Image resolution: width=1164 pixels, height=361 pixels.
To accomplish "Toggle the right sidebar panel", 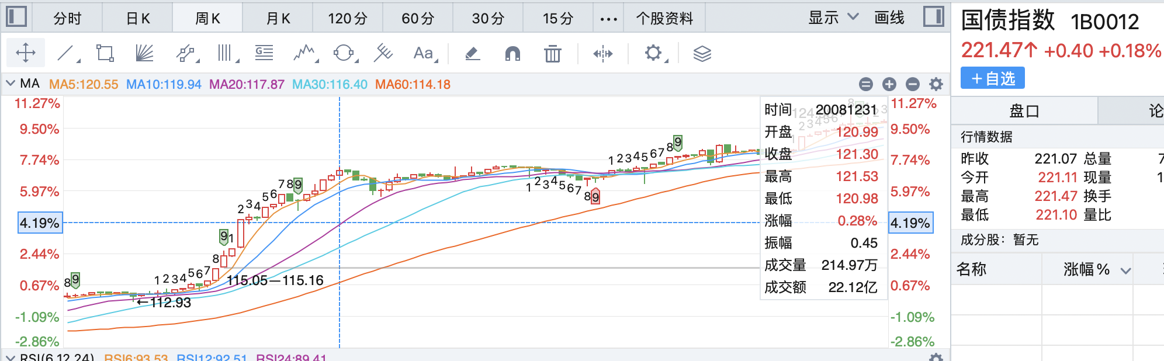I will click(933, 17).
